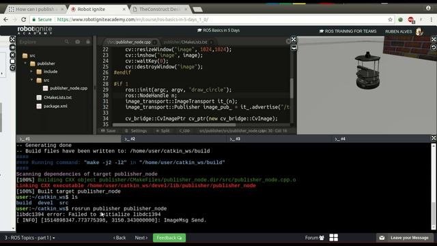Expand notebook panel with top-left fullscreen icon
The image size is (437, 246).
click(x=12, y=40)
